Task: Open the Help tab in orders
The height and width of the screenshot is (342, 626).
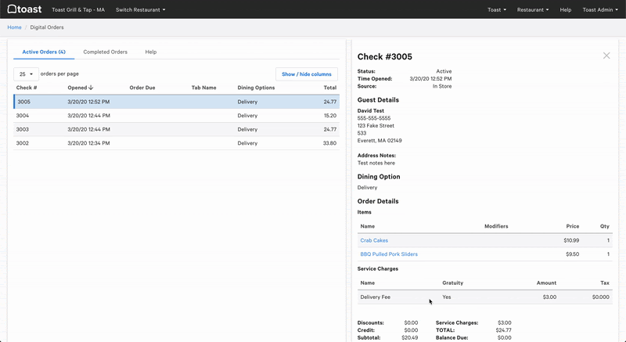Action: click(x=151, y=52)
